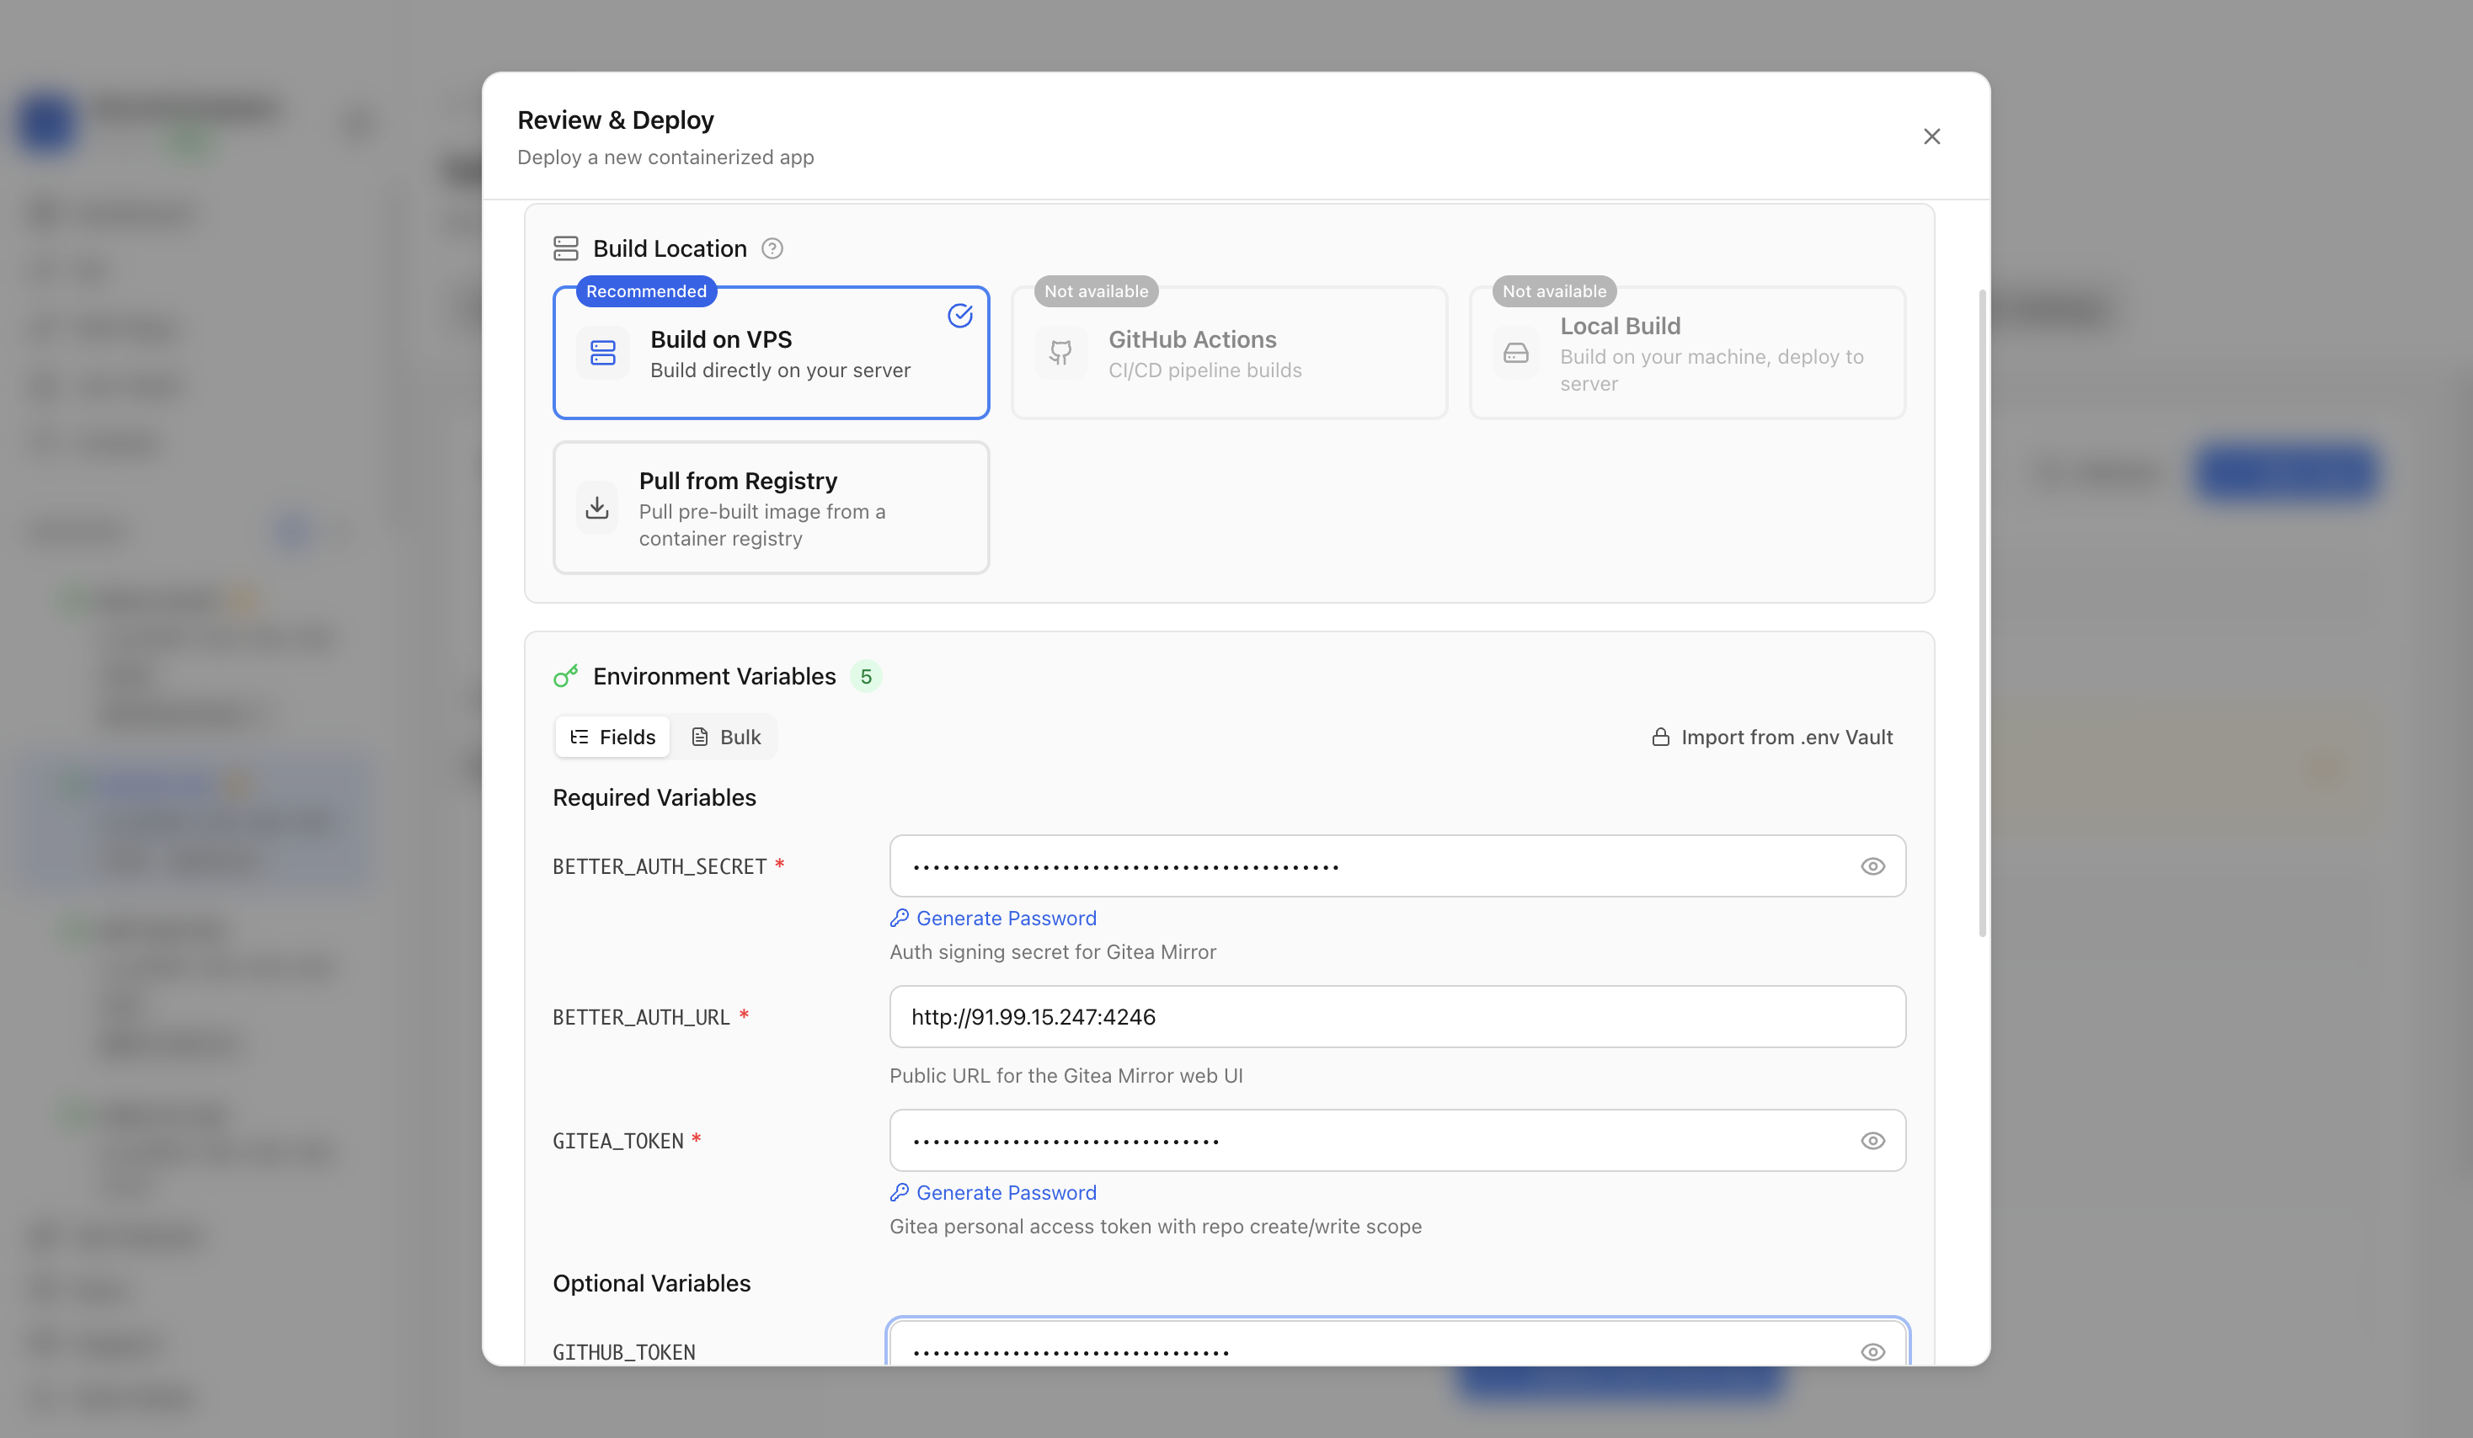This screenshot has height=1438, width=2473.
Task: Focus the GITEA_TOKEN input field
Action: click(x=1397, y=1141)
